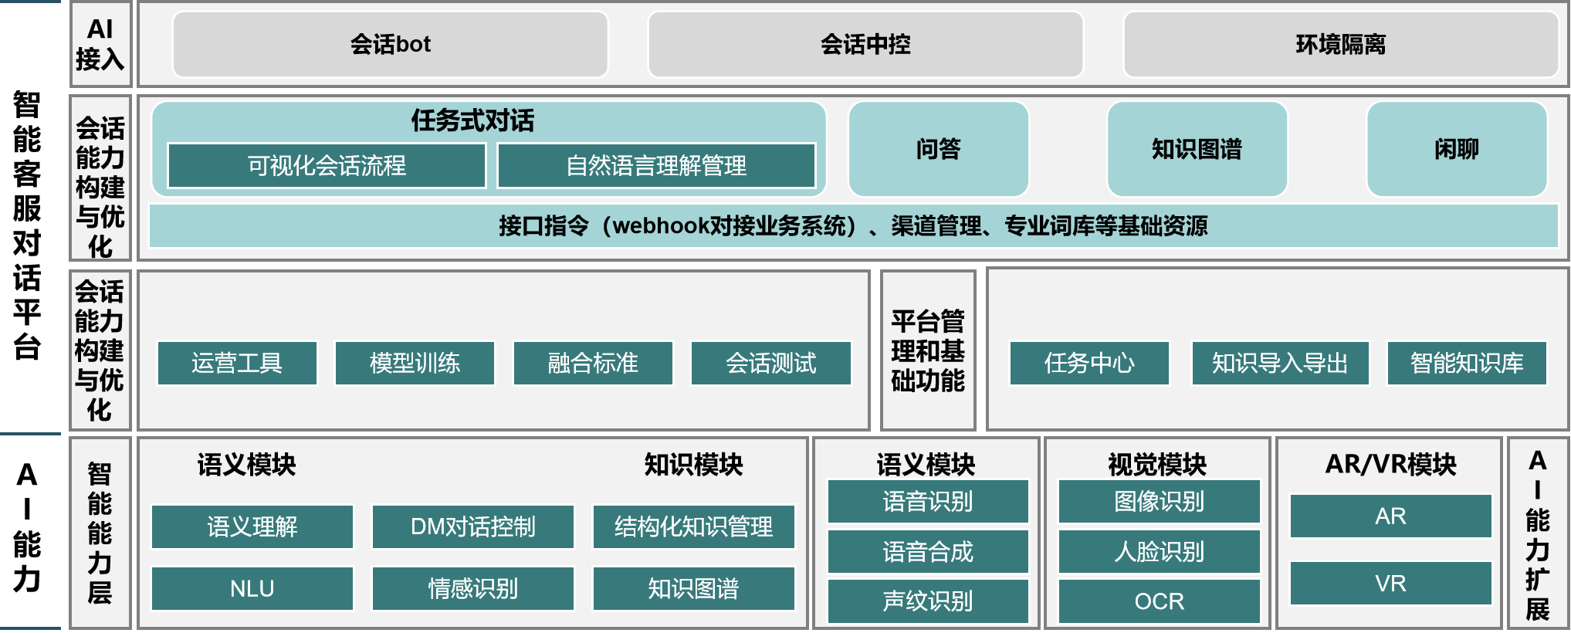Click the AI能力扩展 vertical label

pyautogui.click(x=1538, y=534)
